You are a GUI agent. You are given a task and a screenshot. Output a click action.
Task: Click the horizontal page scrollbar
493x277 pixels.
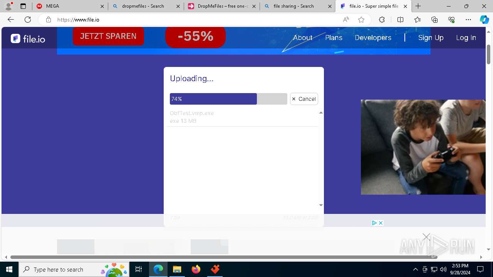point(224,257)
